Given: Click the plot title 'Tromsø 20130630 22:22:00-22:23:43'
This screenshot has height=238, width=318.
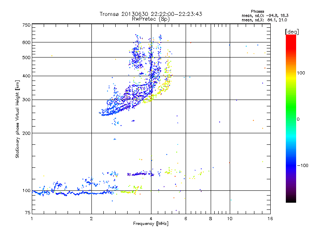Looking at the screenshot, I should click(151, 14).
